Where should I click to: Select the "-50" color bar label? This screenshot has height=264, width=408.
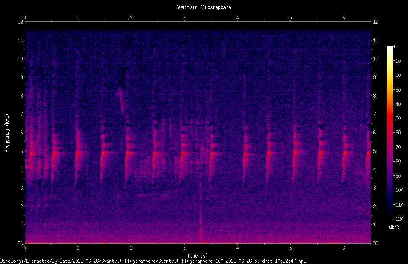point(397,118)
